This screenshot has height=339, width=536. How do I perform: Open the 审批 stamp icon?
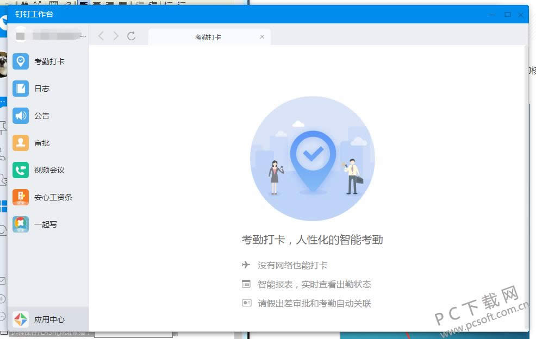click(x=21, y=143)
